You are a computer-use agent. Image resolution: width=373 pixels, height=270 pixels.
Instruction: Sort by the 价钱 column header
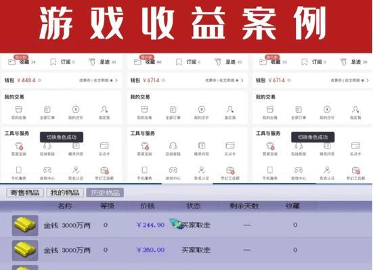(x=148, y=206)
